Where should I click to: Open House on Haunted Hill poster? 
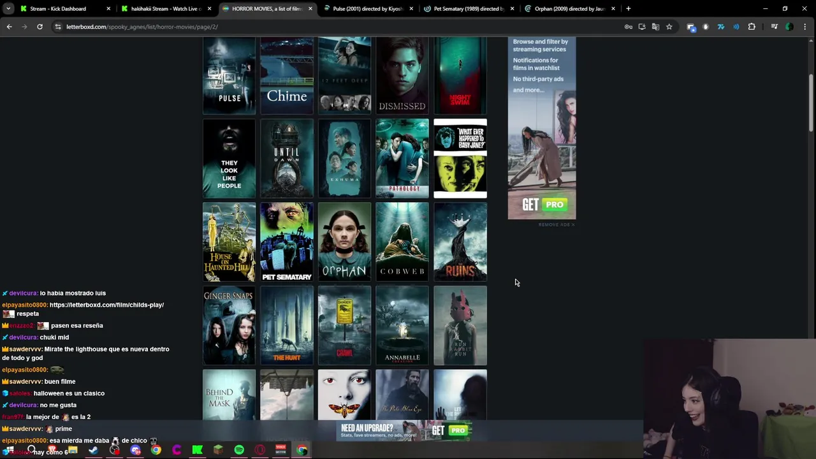coord(229,242)
